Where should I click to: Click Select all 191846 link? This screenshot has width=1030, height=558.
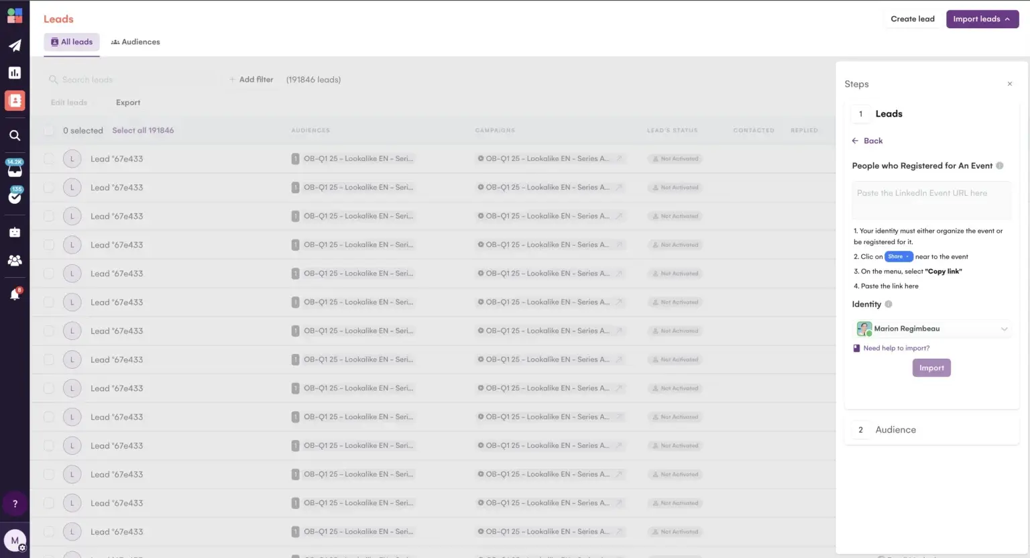pyautogui.click(x=143, y=131)
